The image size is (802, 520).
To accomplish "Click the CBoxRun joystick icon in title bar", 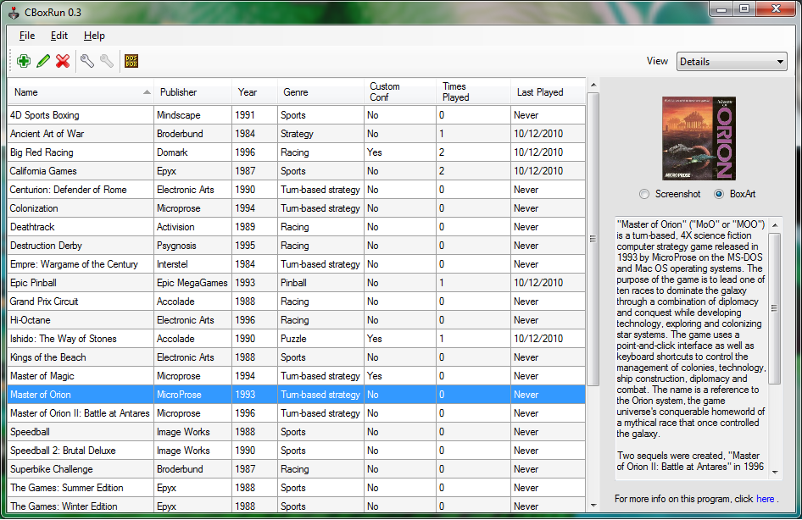I will pos(14,9).
